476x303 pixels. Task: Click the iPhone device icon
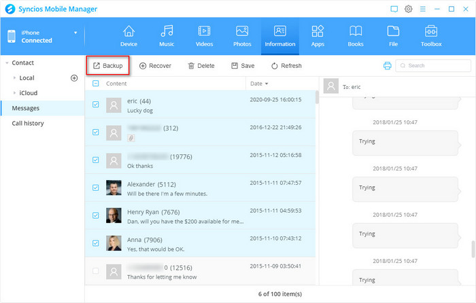click(x=12, y=36)
